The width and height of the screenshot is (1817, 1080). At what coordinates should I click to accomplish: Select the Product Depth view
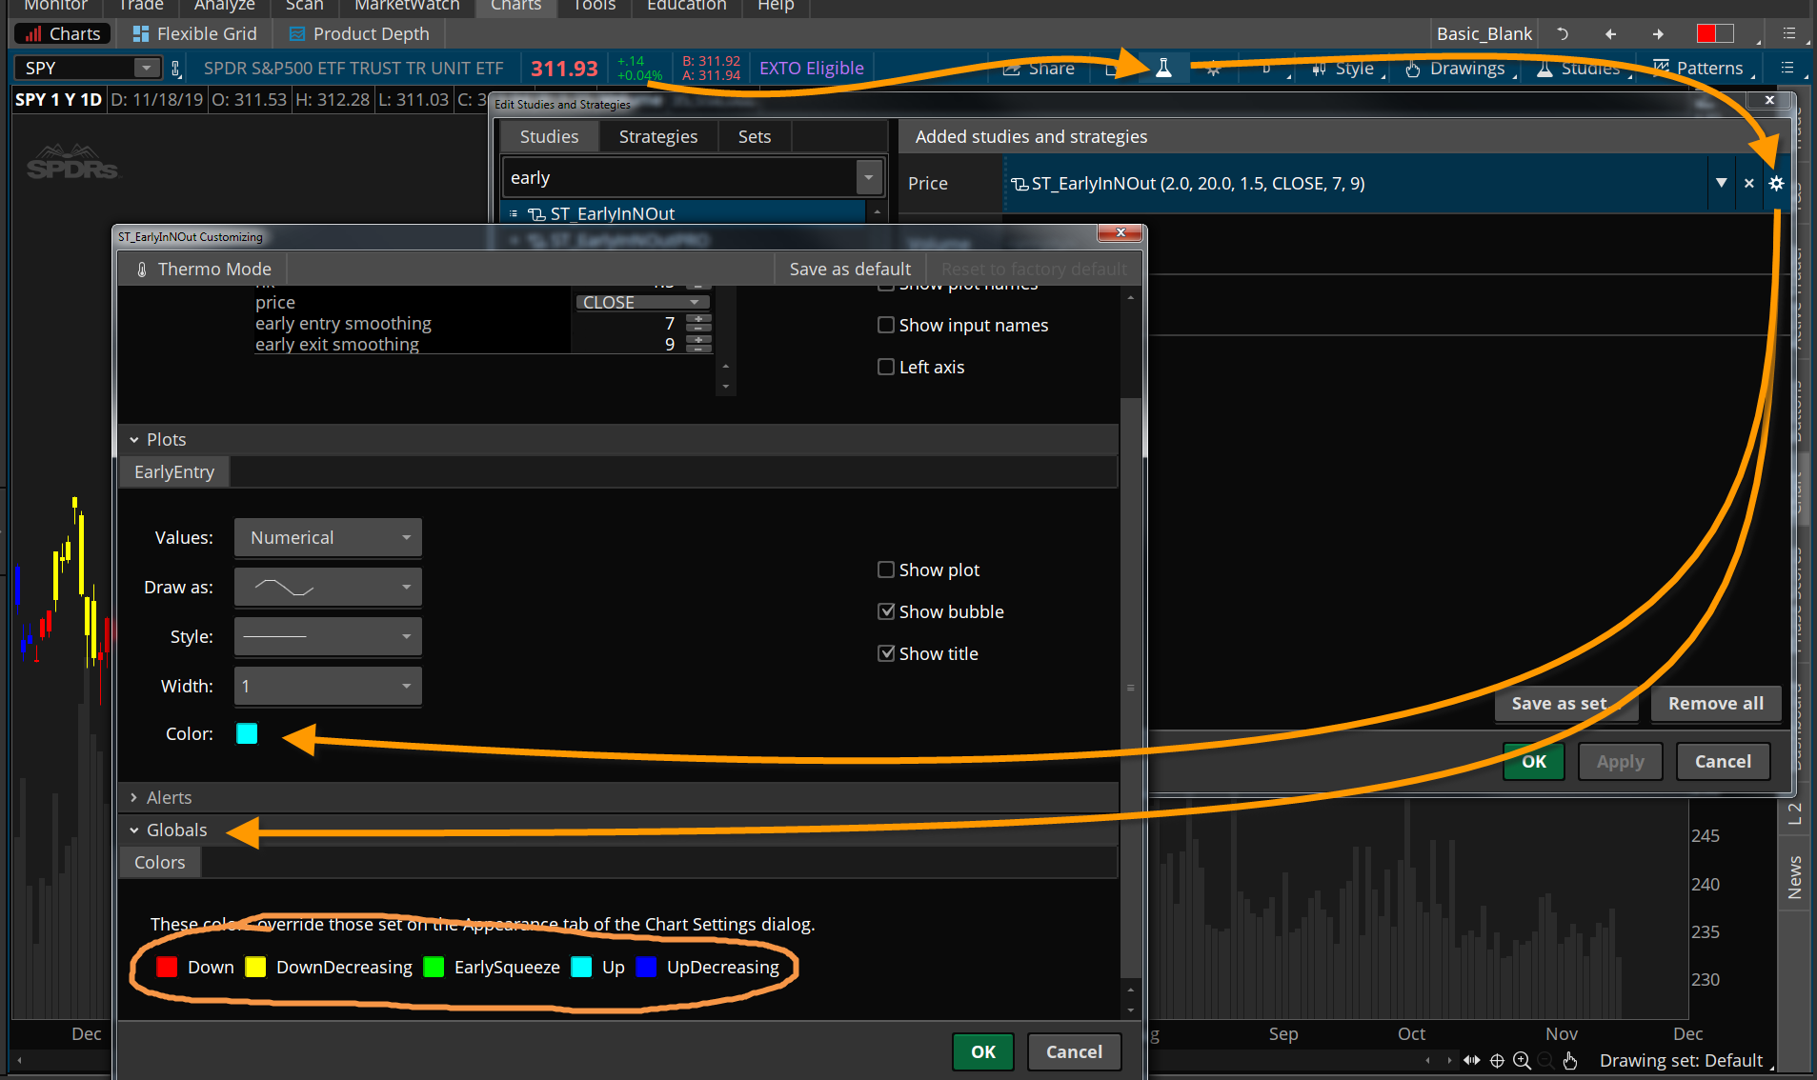[359, 33]
